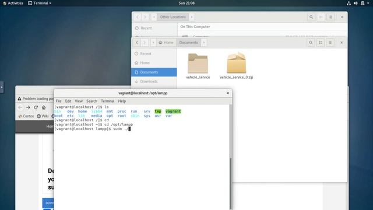Click highlighted 'tmp' directory in terminal

coord(158,111)
